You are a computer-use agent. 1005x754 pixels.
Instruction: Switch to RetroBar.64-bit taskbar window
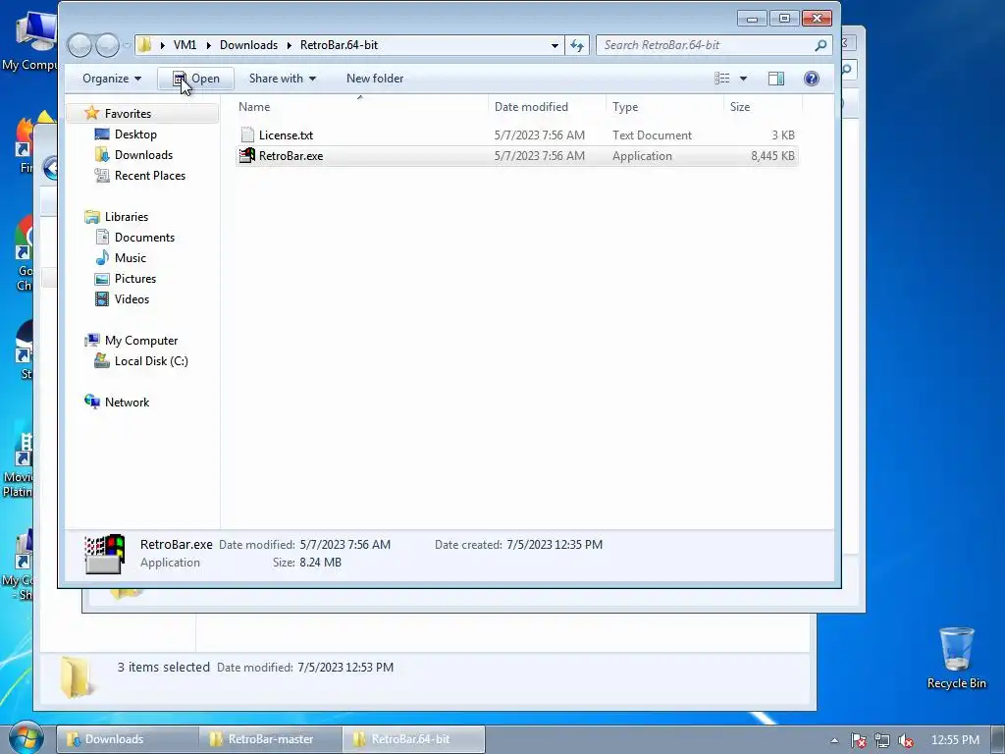413,739
